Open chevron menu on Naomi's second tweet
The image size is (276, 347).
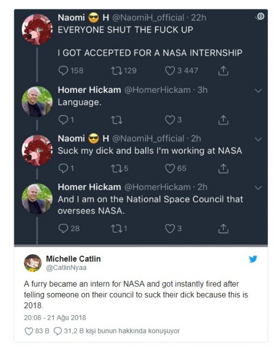(x=258, y=139)
